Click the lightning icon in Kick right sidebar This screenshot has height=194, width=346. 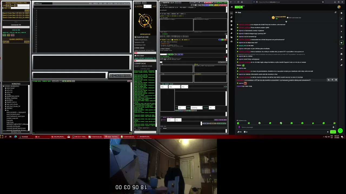point(341,32)
